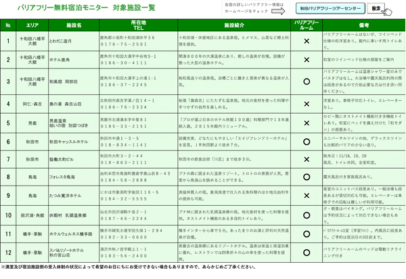Click the × mark in row 1
Image resolution: width=406 pixels, height=279 pixels.
pyautogui.click(x=307, y=41)
